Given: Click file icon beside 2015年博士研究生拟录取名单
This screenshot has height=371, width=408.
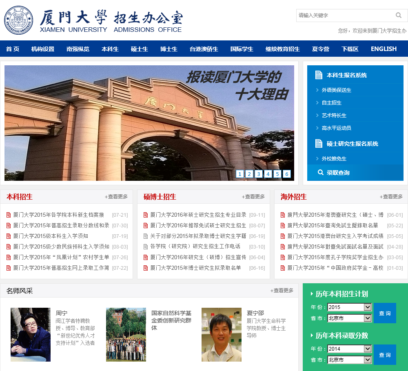Looking at the screenshot, I should [x=146, y=268].
